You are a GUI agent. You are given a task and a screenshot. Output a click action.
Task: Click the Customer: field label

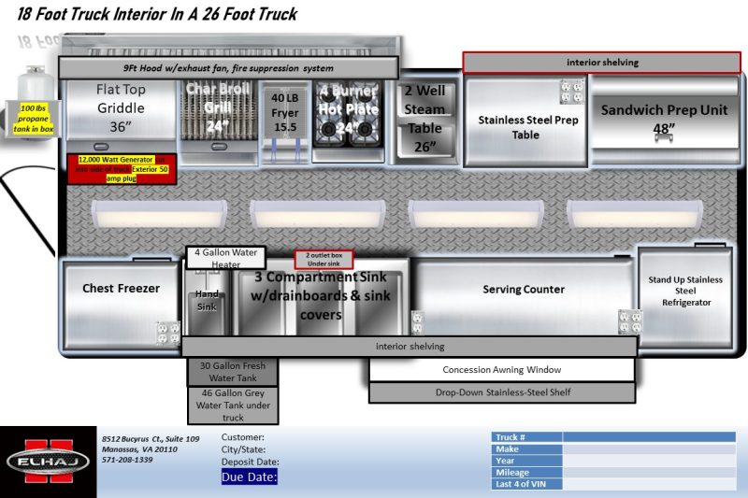242,437
